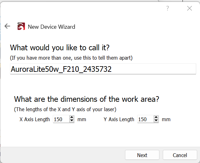Decrease the X Axis Length value

(72, 121)
